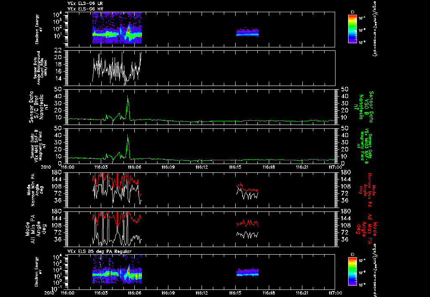Click the 'Electron Energy eV' label of the ELS-06 panel
430x297 pixels.
tap(38, 29)
